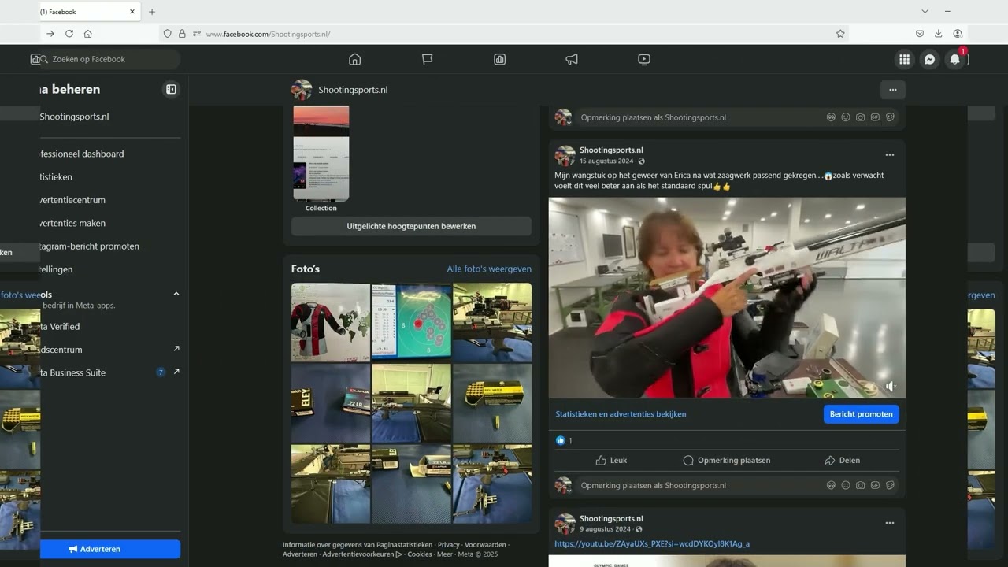Open the Firefox account icon
The width and height of the screenshot is (1008, 567).
click(958, 34)
